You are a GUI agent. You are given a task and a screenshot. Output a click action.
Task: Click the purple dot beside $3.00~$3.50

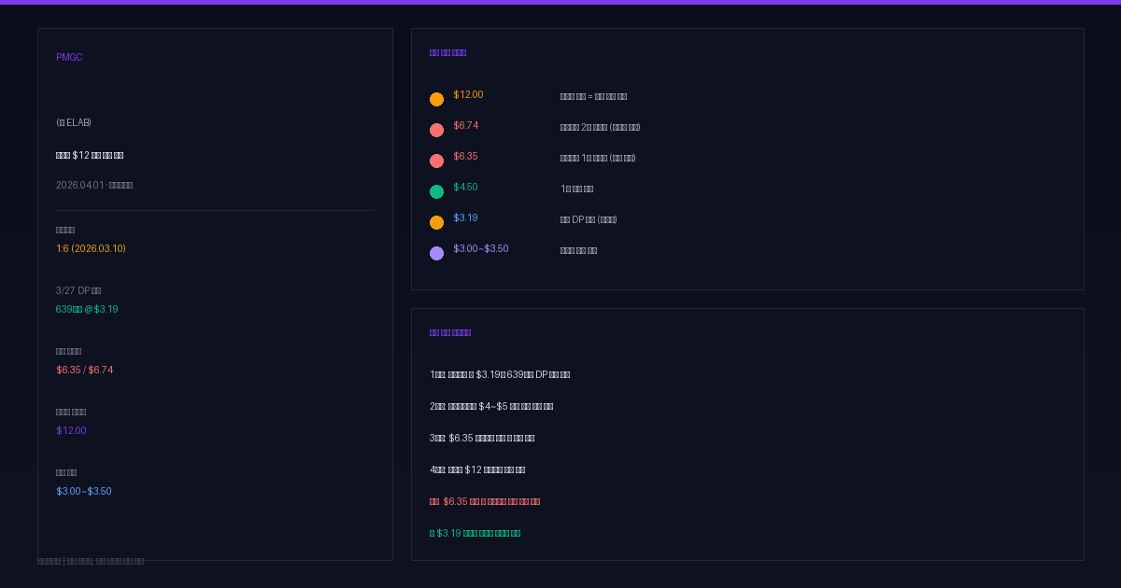(x=436, y=254)
